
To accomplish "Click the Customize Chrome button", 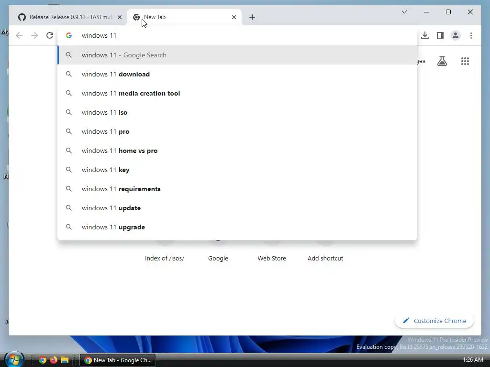I will point(434,321).
